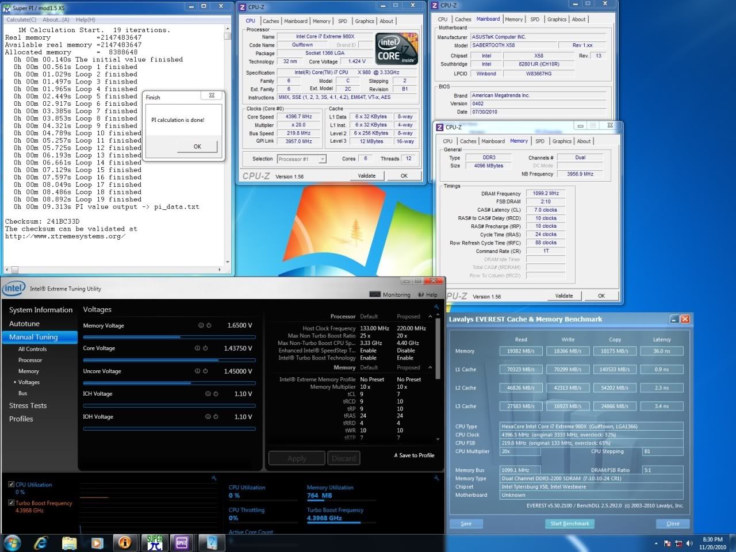Reset Core Voltage using its power icon

pyautogui.click(x=205, y=348)
